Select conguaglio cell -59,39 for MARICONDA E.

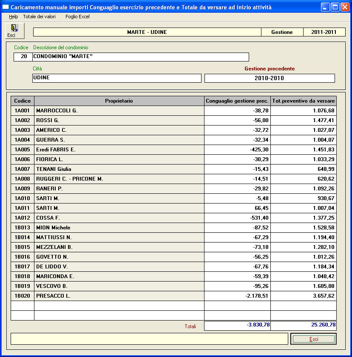(237, 276)
